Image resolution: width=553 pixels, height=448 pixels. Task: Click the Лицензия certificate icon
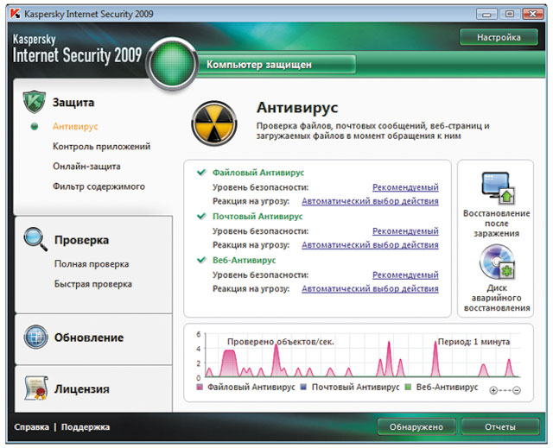[35, 388]
